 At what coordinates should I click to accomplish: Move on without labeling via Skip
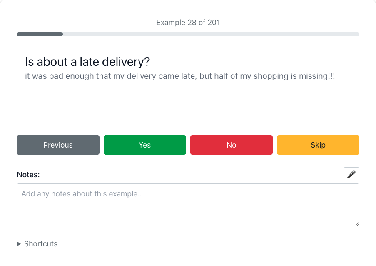pyautogui.click(x=318, y=145)
